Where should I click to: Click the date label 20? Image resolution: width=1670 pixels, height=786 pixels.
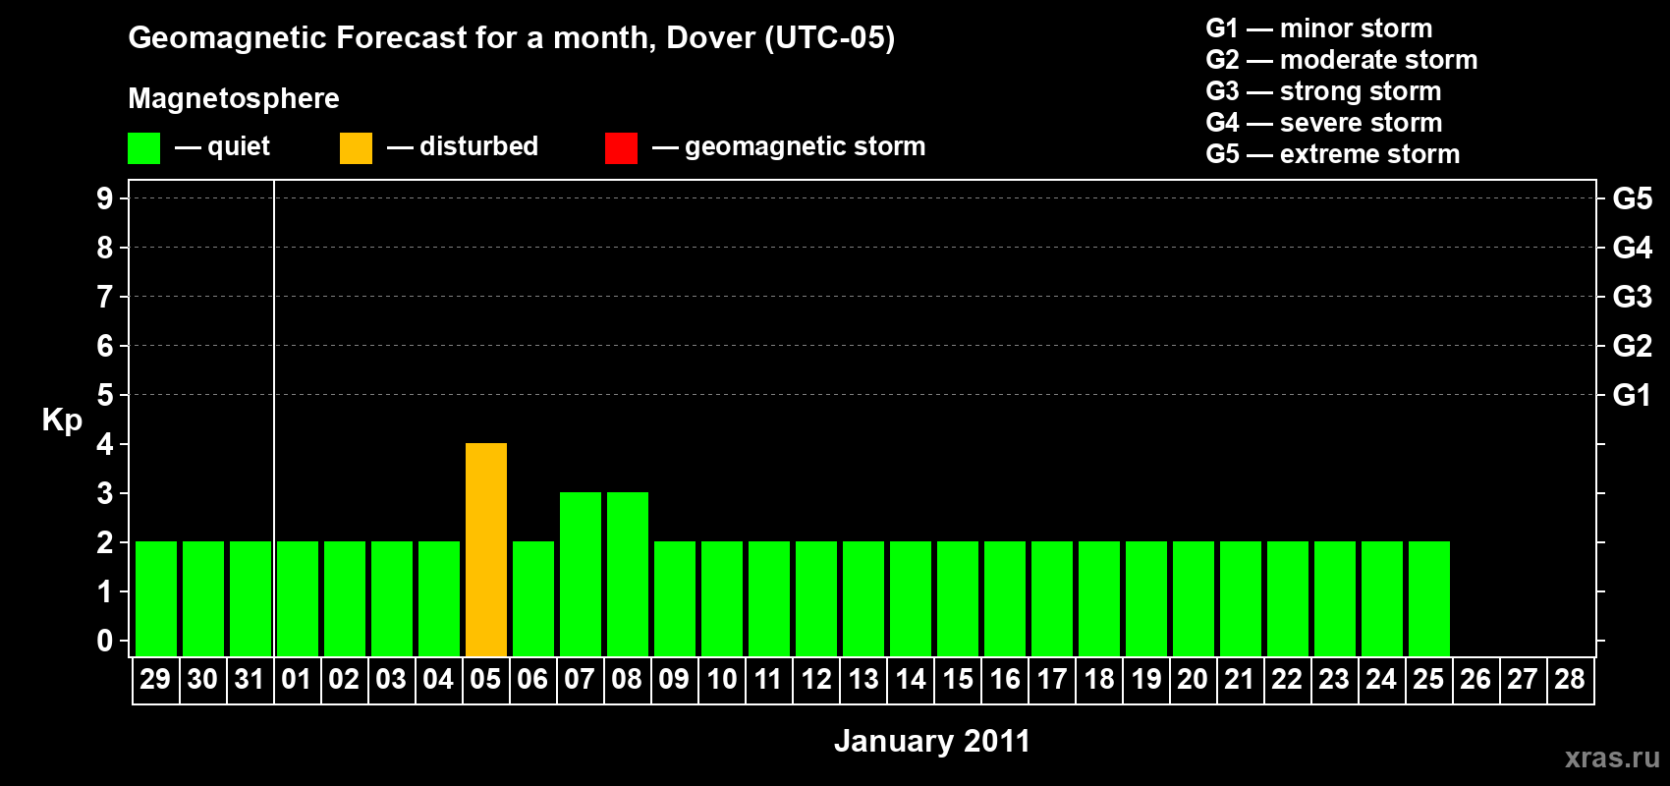click(x=1193, y=679)
